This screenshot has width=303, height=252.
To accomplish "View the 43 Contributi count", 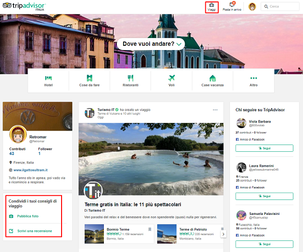I will pos(12,154).
